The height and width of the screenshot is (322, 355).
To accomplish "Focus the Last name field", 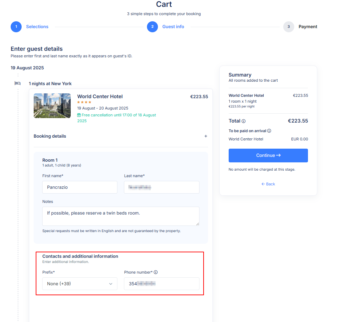I will point(162,187).
